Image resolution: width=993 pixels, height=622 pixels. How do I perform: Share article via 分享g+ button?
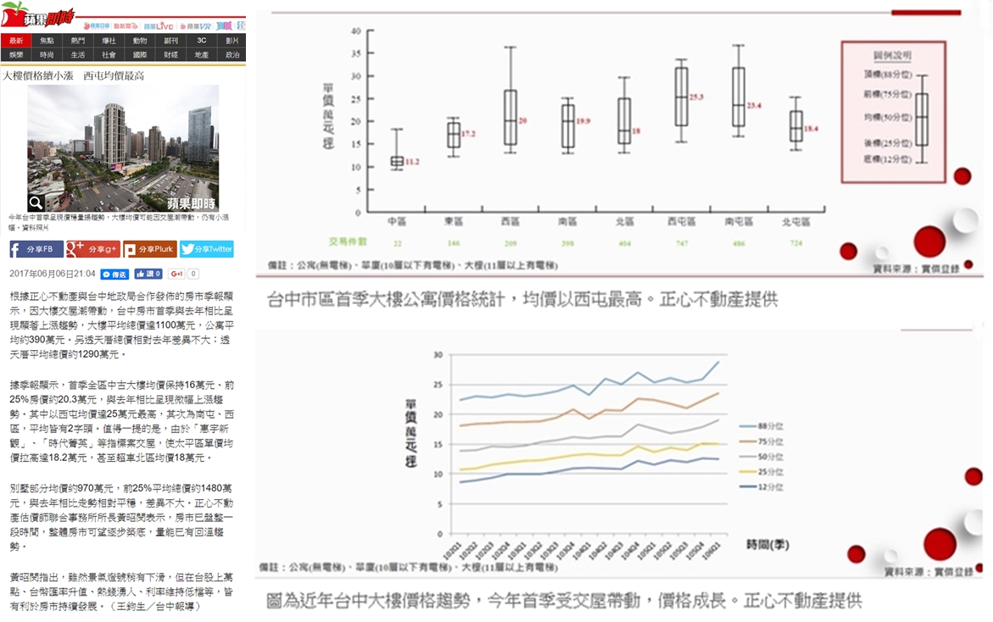(x=92, y=249)
